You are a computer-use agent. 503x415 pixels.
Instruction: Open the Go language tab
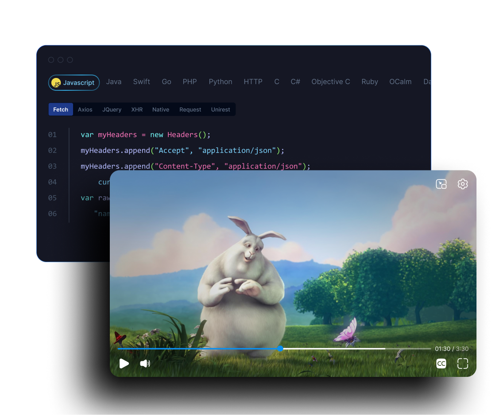click(x=166, y=82)
